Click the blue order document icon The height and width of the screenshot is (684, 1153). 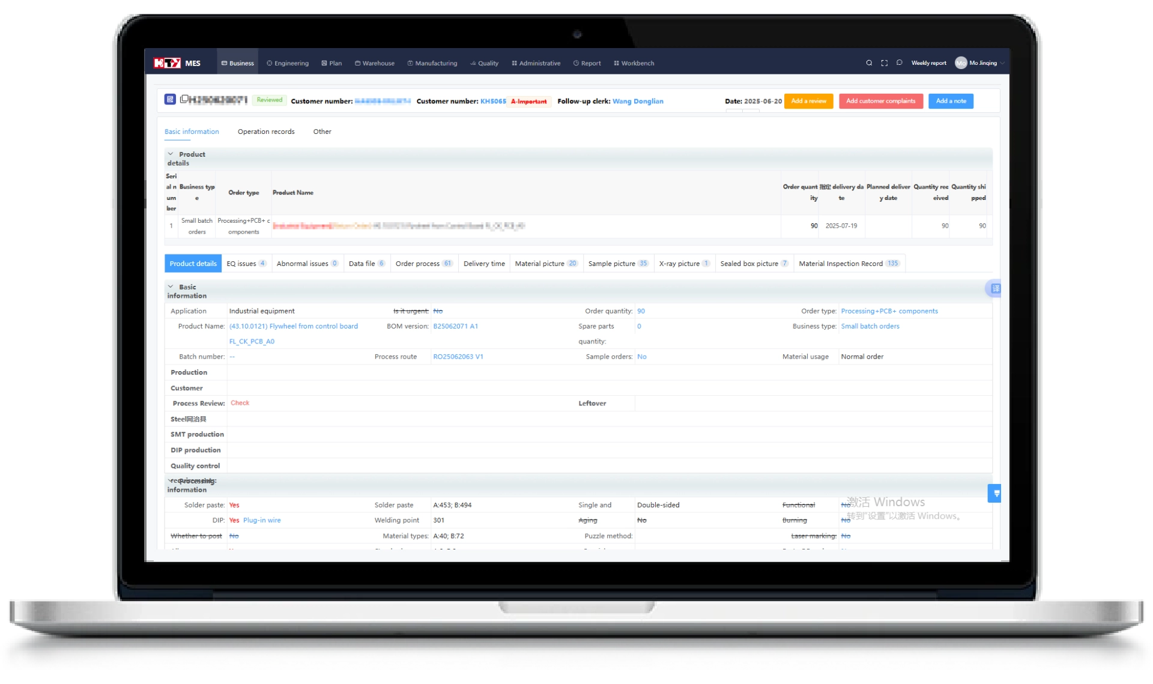[x=170, y=100]
